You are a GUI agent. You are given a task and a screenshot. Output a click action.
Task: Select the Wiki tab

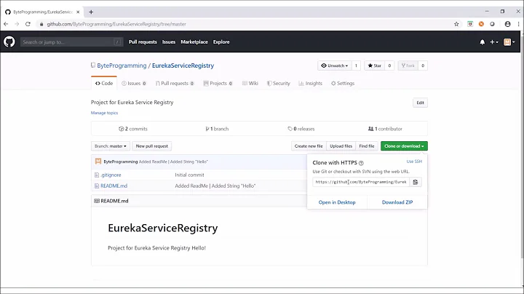250,83
